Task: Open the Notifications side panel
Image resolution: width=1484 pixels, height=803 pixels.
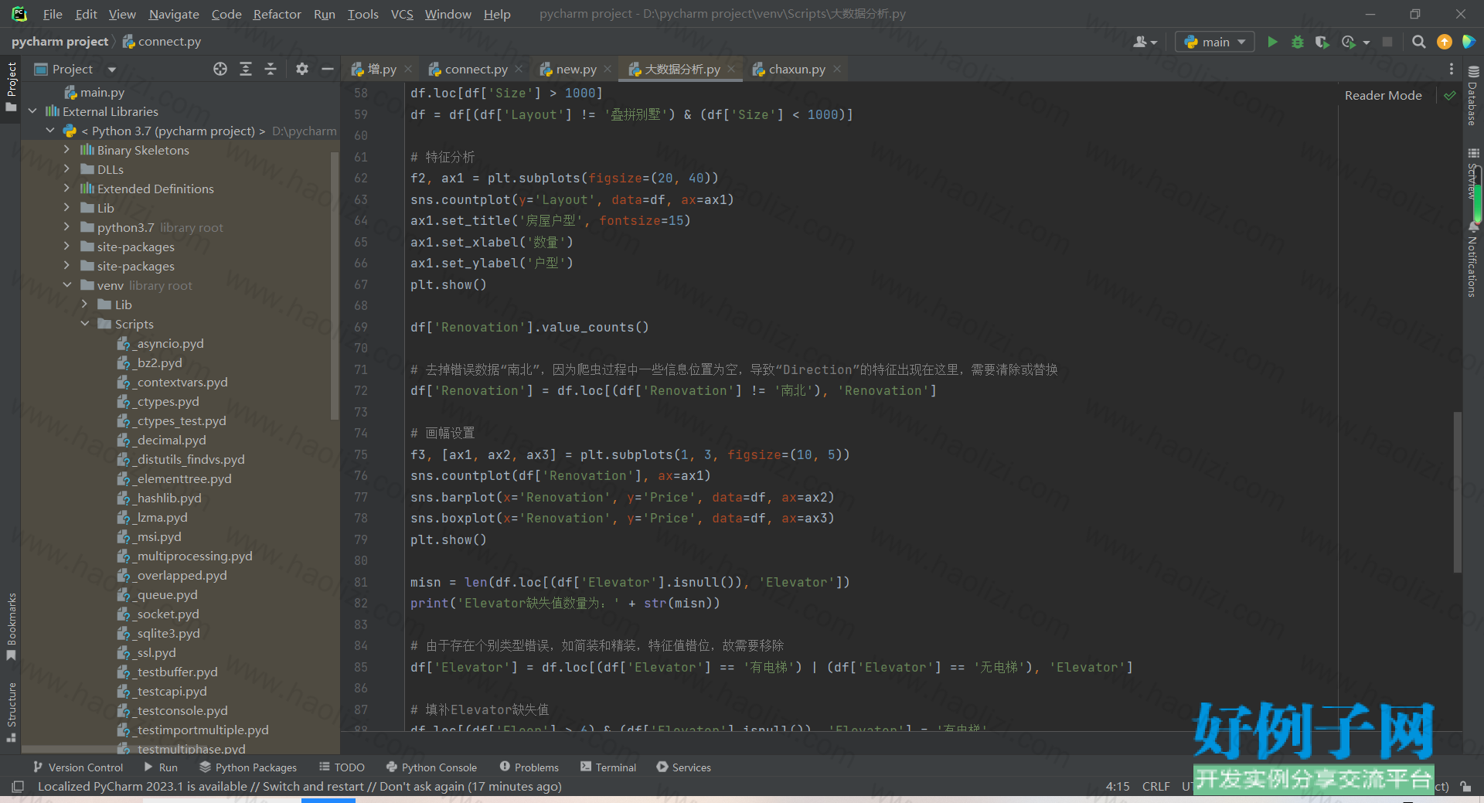Action: coord(1472,260)
